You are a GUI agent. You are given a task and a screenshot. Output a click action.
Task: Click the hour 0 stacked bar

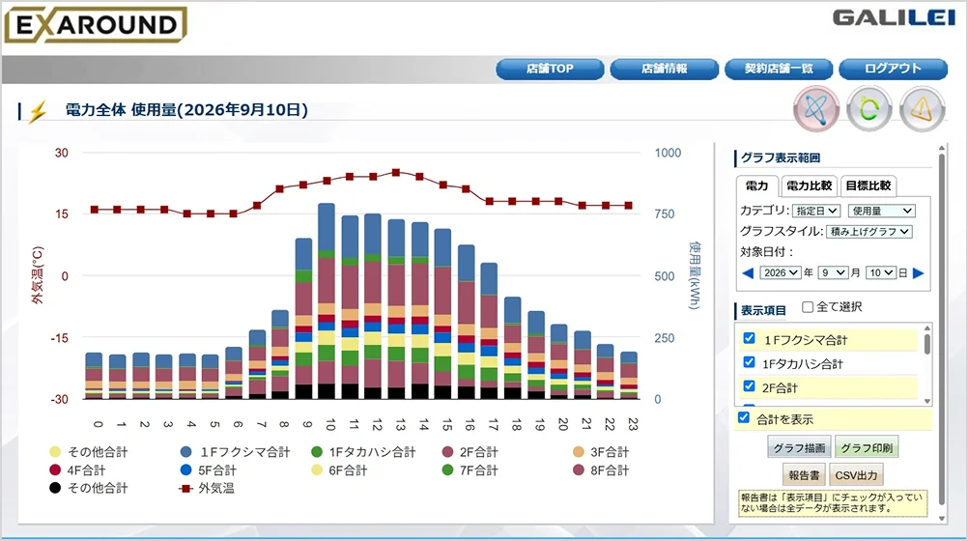pos(94,376)
